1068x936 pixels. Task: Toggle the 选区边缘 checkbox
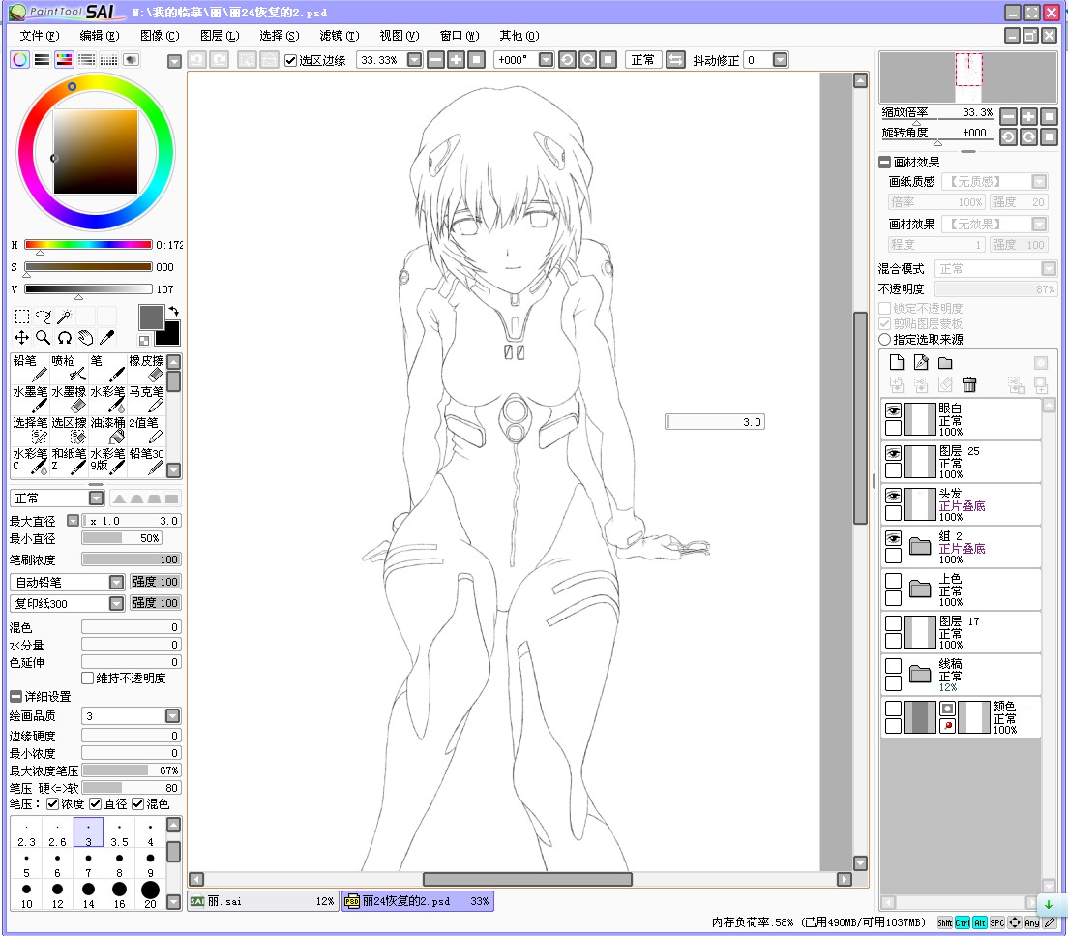click(291, 61)
